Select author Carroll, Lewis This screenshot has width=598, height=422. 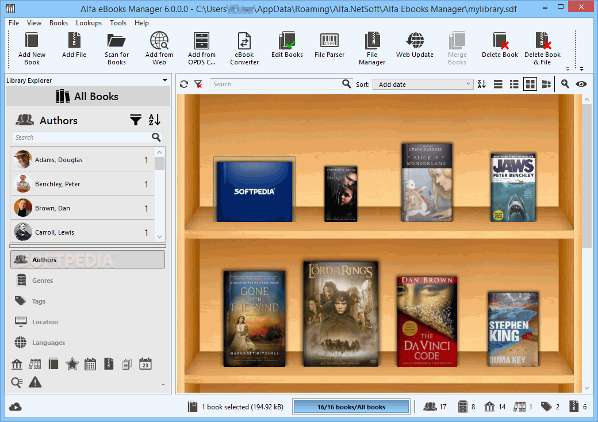(82, 232)
